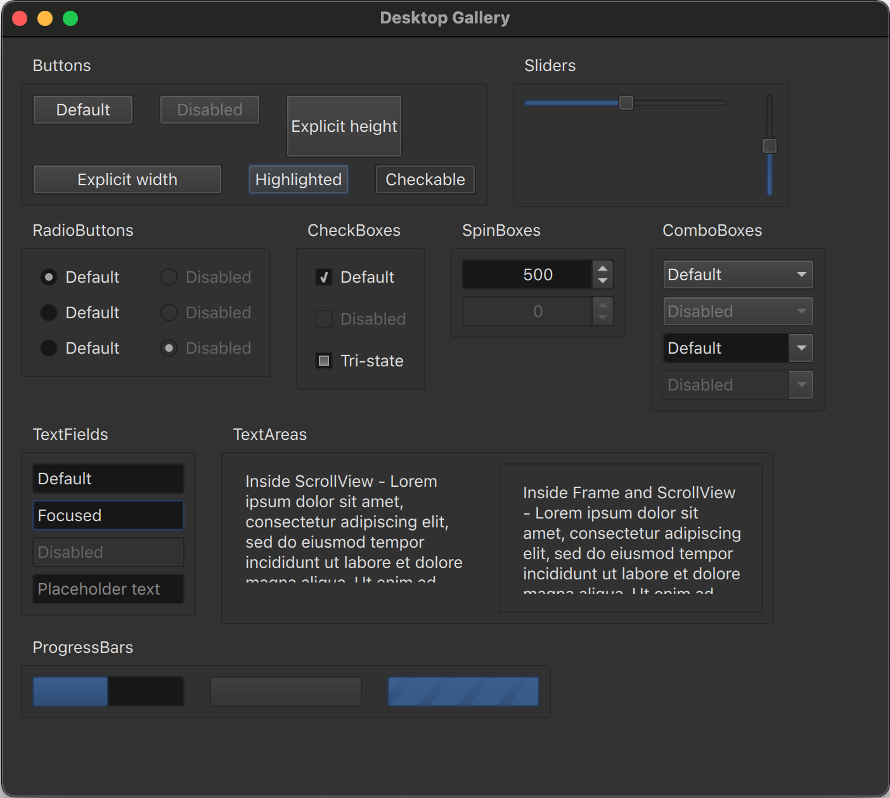
Task: Click the Explicit height button
Action: 344,126
